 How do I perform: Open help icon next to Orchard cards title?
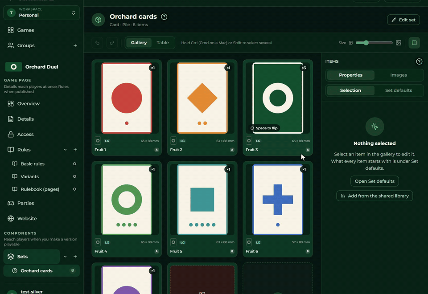(164, 16)
